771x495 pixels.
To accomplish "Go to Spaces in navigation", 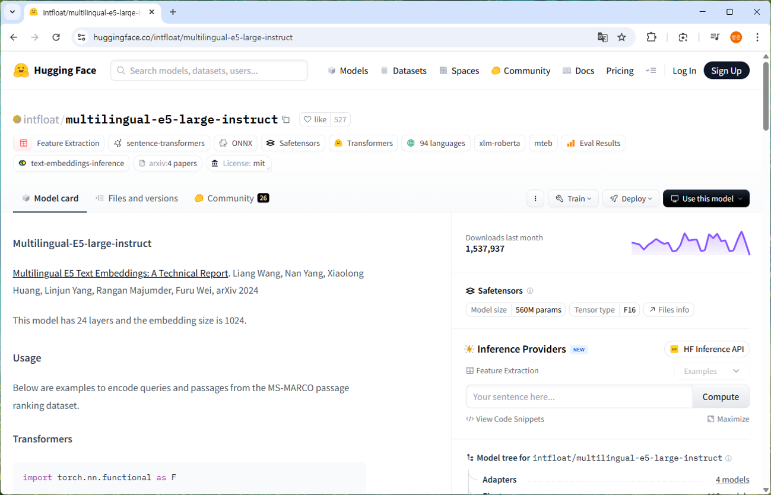I will coord(459,71).
